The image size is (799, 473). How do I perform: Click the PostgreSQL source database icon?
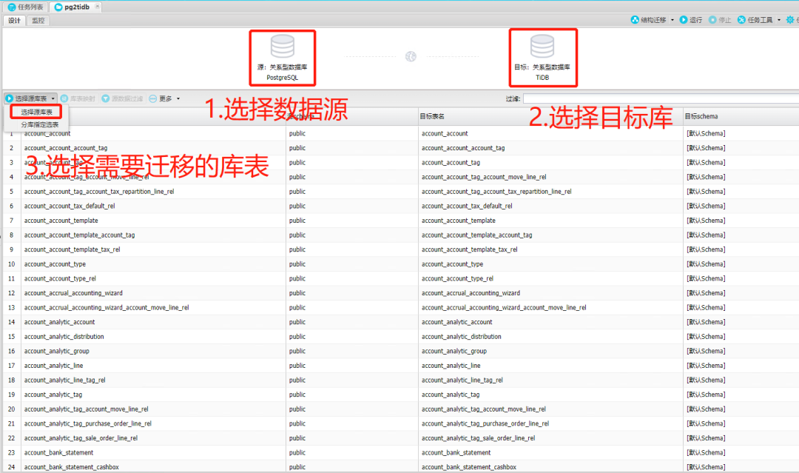point(283,47)
